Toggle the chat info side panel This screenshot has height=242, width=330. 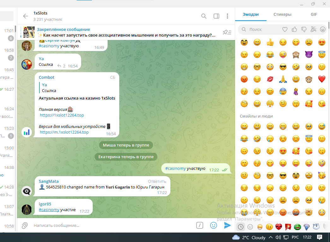pos(216,16)
